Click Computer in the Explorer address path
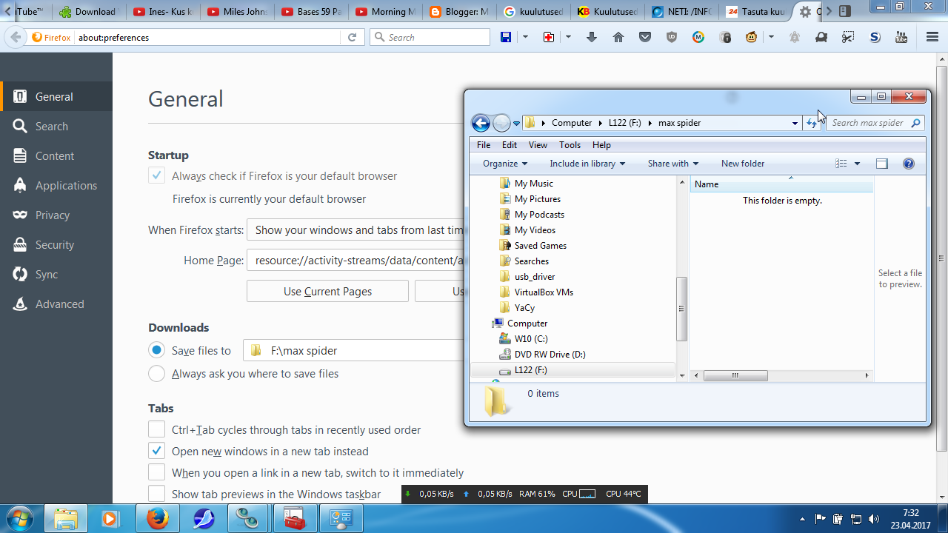The height and width of the screenshot is (533, 948). pyautogui.click(x=572, y=123)
